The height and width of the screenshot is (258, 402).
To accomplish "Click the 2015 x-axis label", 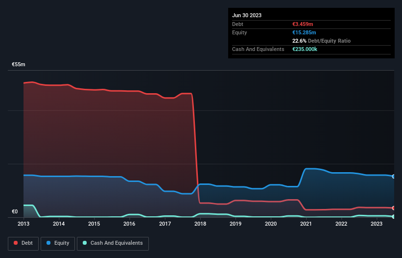I will (x=94, y=224).
